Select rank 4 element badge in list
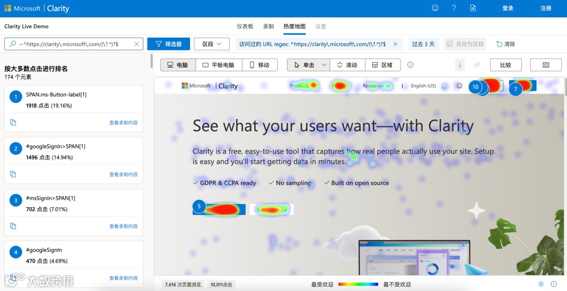This screenshot has height=291, width=567. coord(16,252)
